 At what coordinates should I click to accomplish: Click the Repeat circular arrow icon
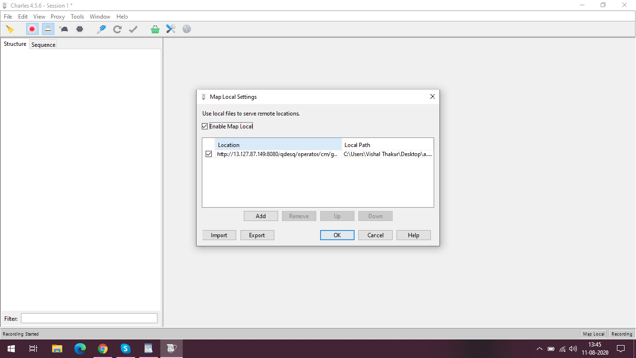tap(117, 29)
